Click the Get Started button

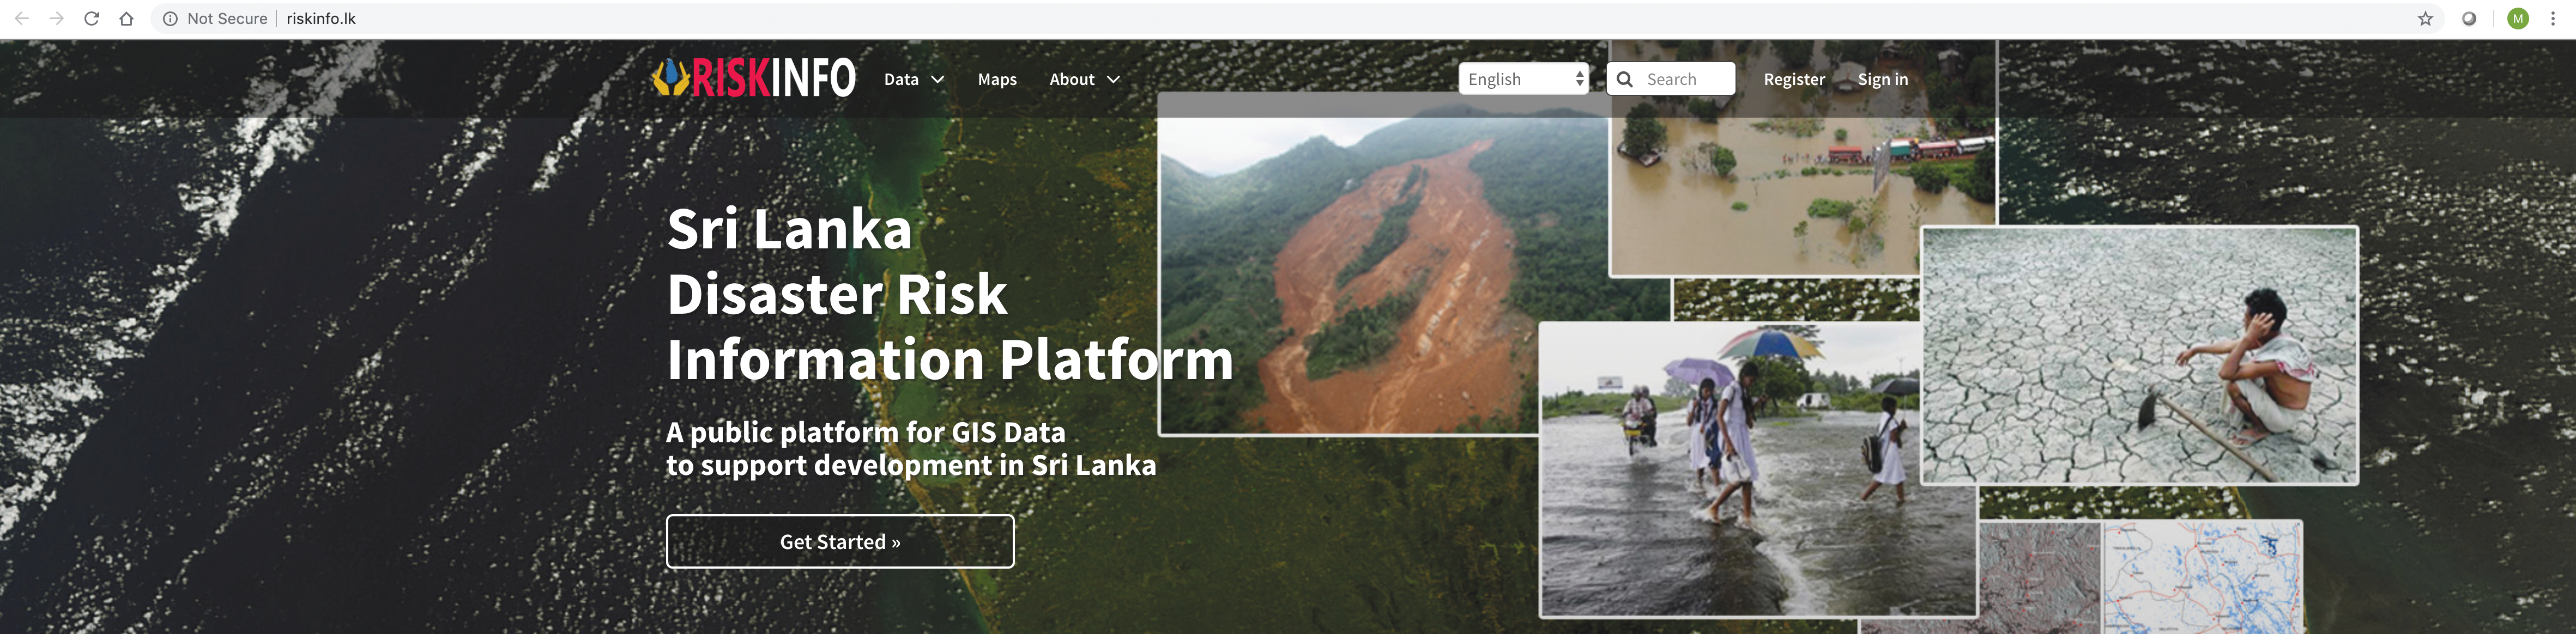point(840,541)
